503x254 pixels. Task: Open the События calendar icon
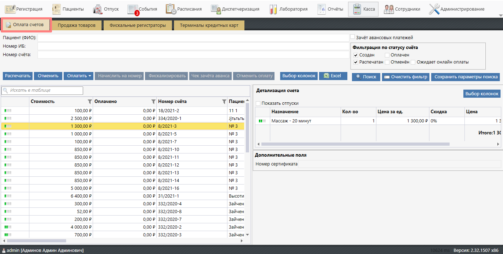pyautogui.click(x=133, y=9)
